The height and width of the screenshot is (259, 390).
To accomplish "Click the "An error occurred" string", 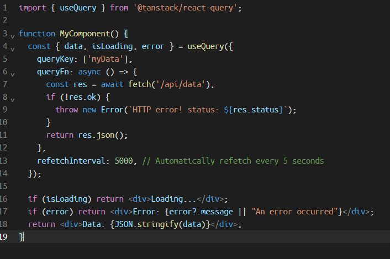I will click(295, 212).
